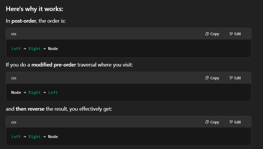Click the word Node in the bottom code block
This screenshot has width=263, height=149.
pyautogui.click(x=53, y=137)
